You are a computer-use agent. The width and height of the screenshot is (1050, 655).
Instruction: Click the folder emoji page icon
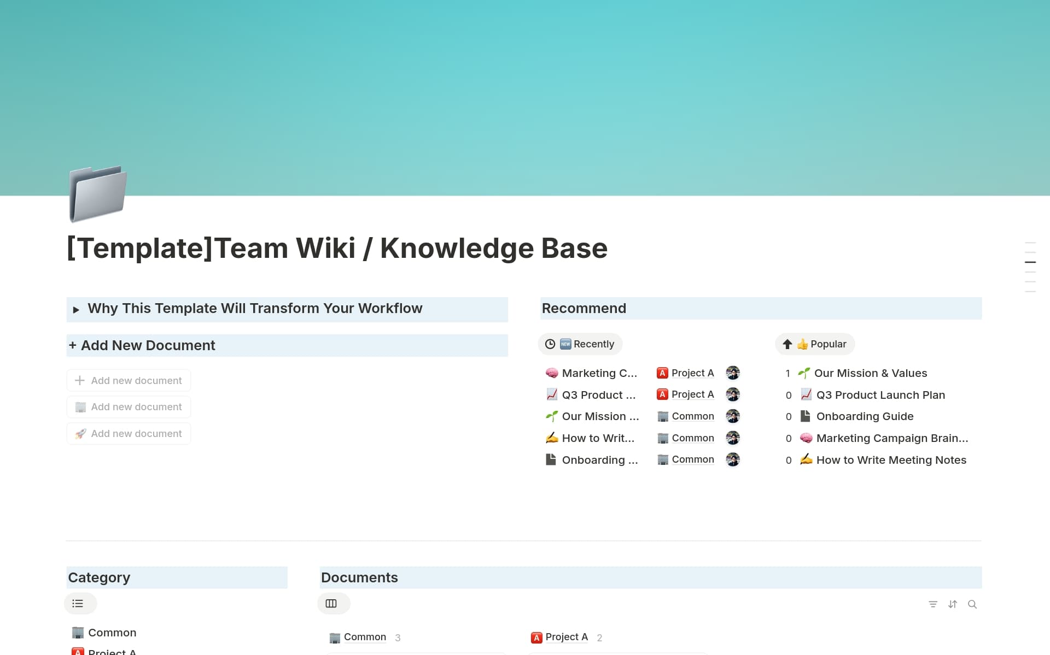[97, 194]
